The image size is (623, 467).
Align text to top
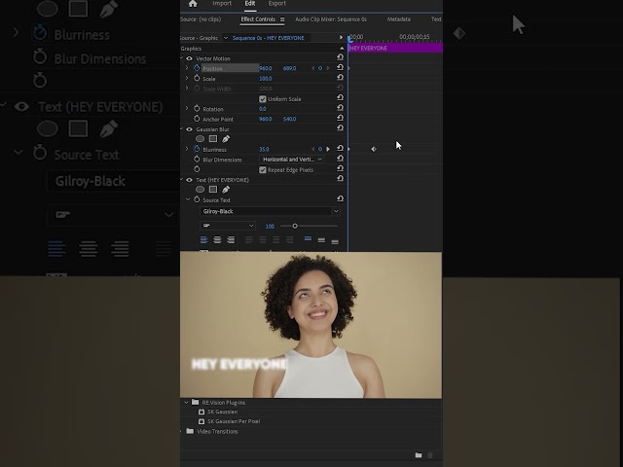(308, 240)
